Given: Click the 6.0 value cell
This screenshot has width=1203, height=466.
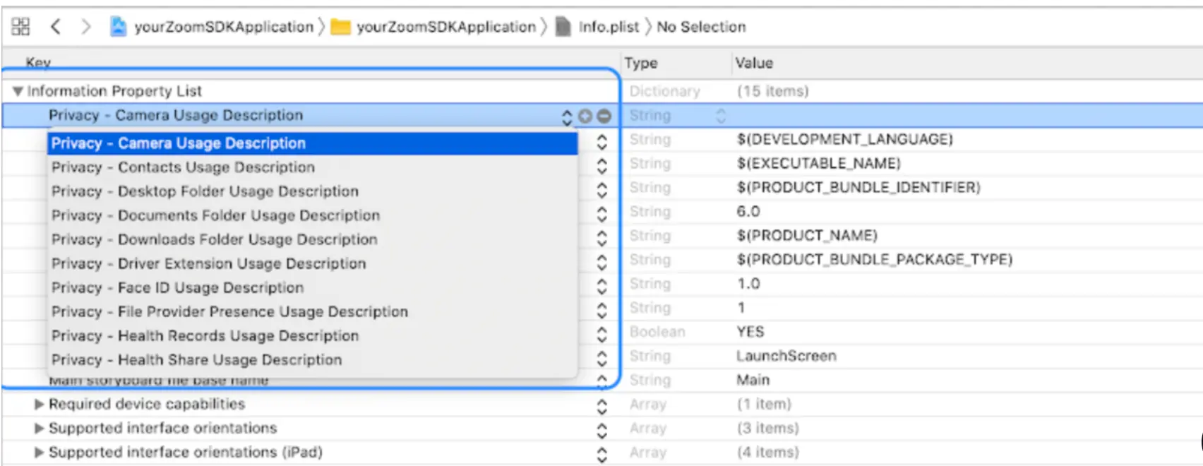Looking at the screenshot, I should pos(748,211).
